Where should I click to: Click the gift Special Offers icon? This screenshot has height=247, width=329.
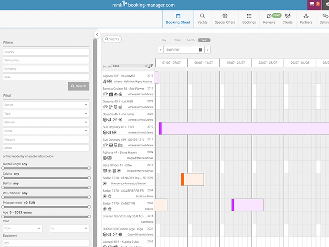click(x=225, y=16)
